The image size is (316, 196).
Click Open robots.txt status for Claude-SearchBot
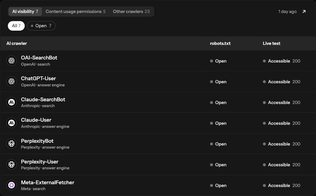(218, 102)
